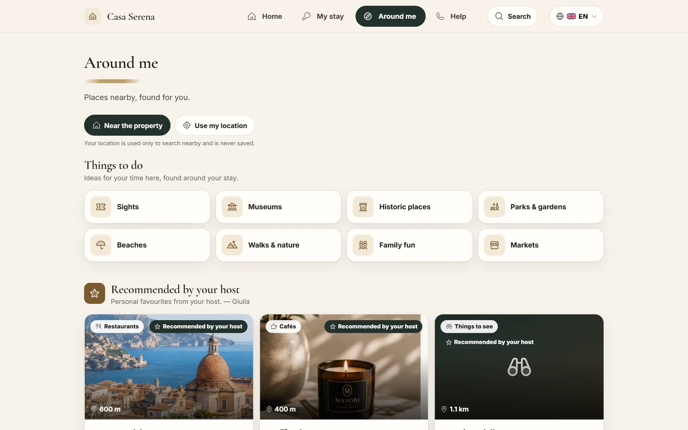The image size is (688, 430).
Task: Click the Family fun people icon
Action: tap(363, 245)
